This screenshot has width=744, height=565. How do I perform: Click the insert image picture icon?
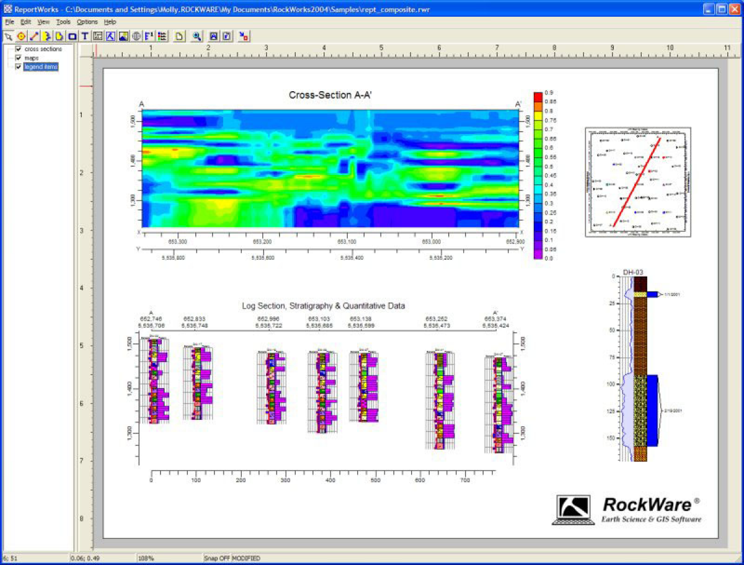(123, 36)
